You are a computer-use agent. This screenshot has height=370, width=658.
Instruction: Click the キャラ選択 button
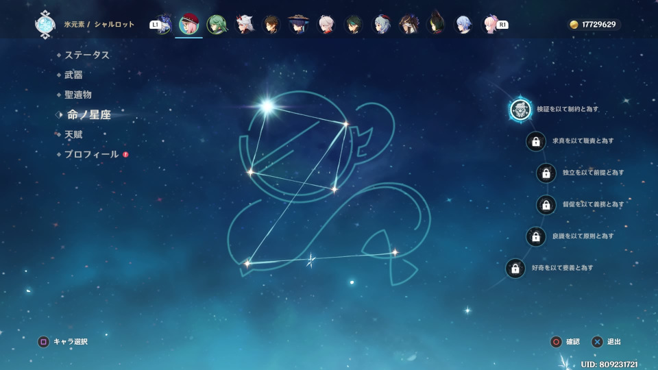point(63,342)
